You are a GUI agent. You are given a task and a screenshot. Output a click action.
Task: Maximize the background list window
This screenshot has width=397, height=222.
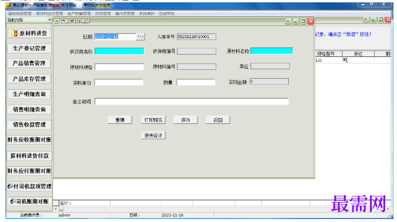coord(381,19)
